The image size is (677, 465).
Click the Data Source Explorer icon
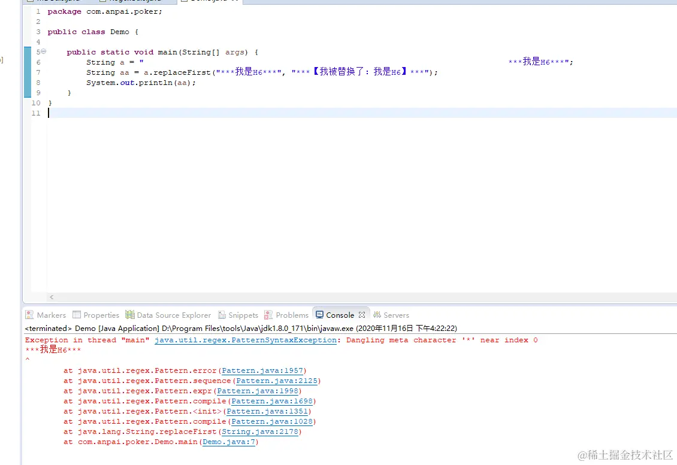[129, 314]
